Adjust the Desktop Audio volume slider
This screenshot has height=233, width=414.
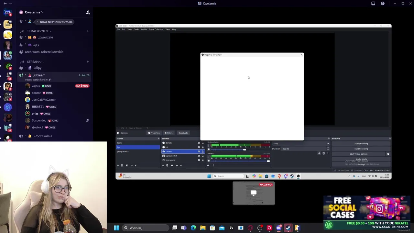pos(245,150)
